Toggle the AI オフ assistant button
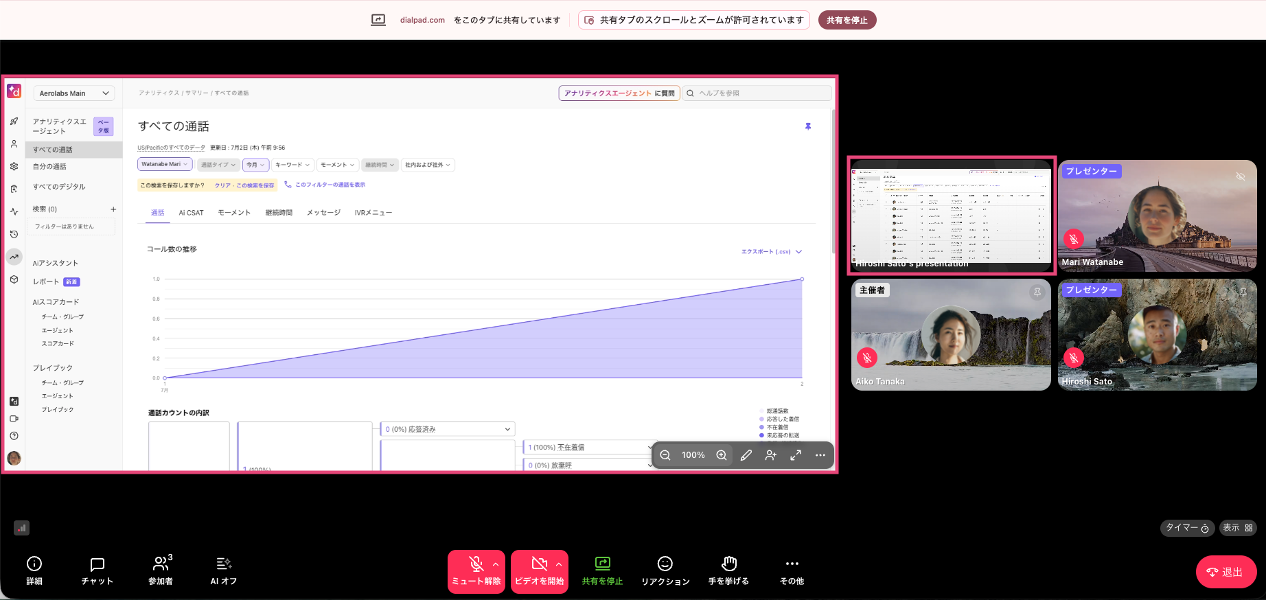This screenshot has width=1266, height=600. point(224,571)
